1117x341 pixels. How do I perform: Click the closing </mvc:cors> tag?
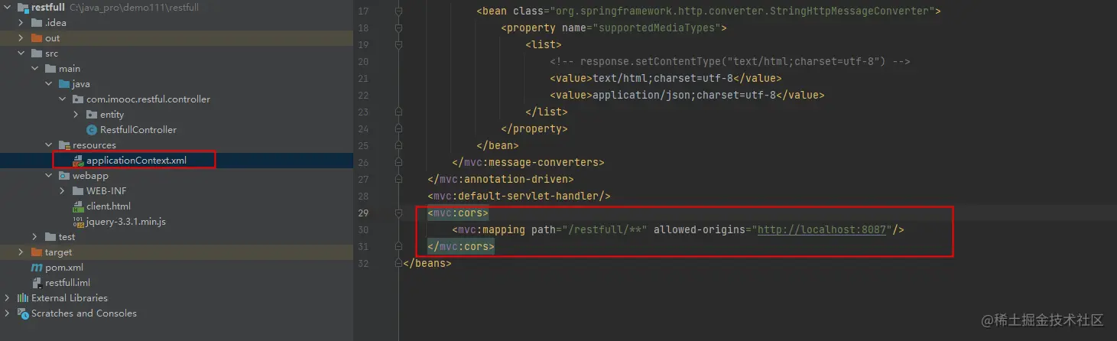[461, 247]
